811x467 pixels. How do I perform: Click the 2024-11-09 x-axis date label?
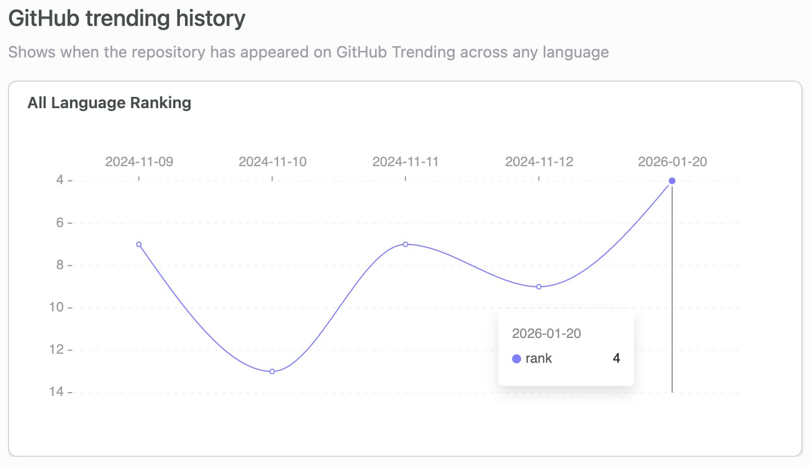click(x=139, y=162)
